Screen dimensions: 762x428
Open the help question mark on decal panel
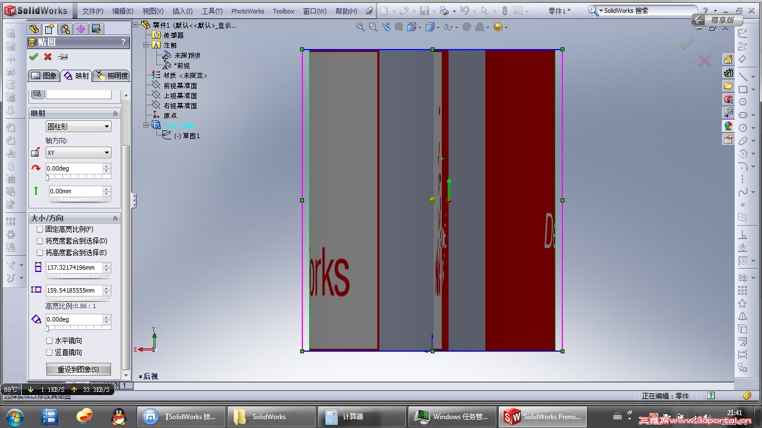pyautogui.click(x=124, y=42)
